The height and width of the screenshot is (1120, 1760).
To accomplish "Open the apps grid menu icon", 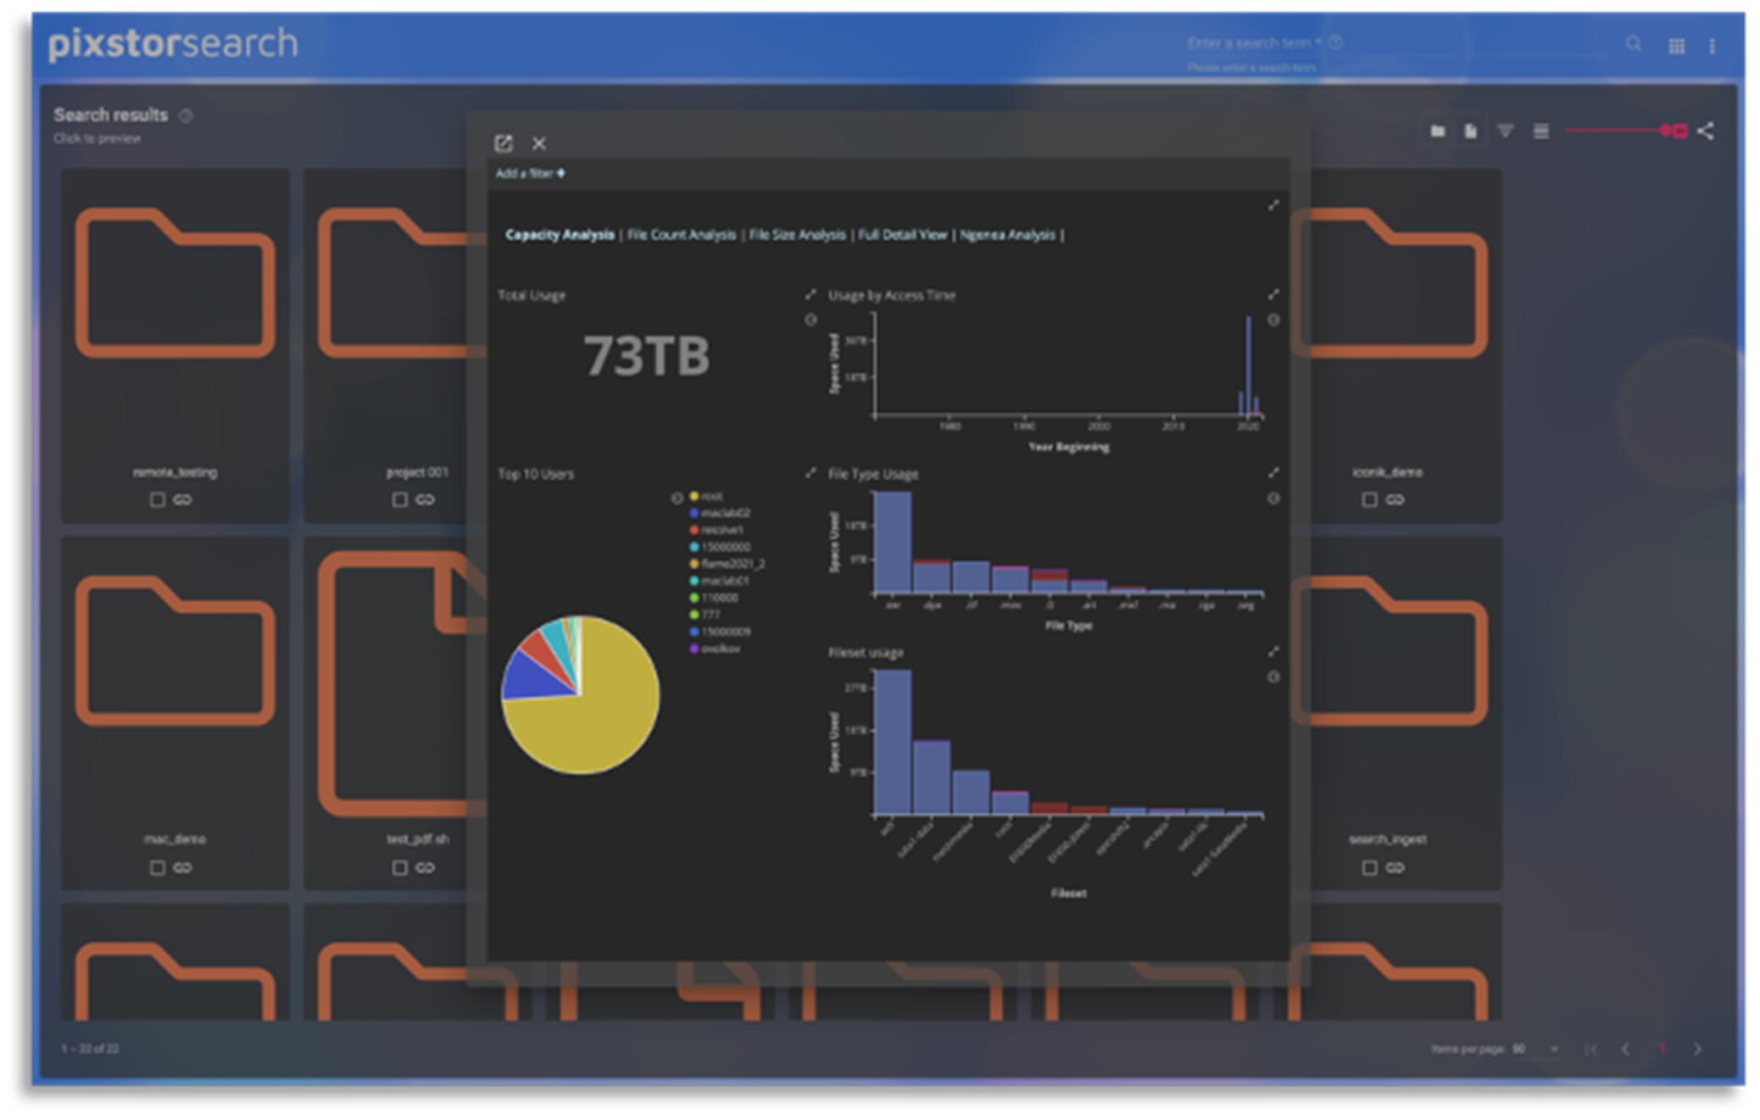I will pos(1676,46).
